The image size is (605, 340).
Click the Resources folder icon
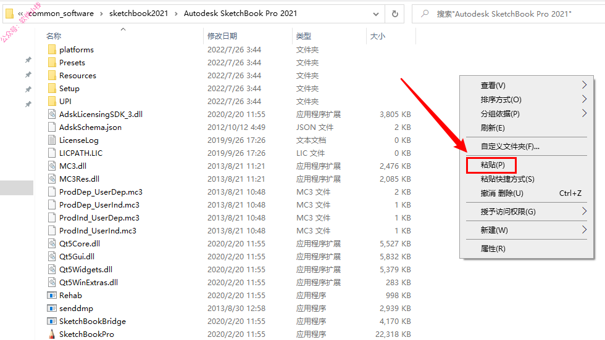tap(52, 76)
